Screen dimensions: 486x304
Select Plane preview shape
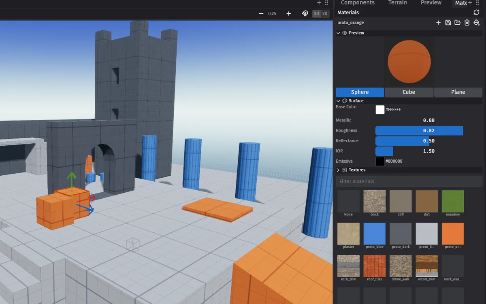coord(458,92)
